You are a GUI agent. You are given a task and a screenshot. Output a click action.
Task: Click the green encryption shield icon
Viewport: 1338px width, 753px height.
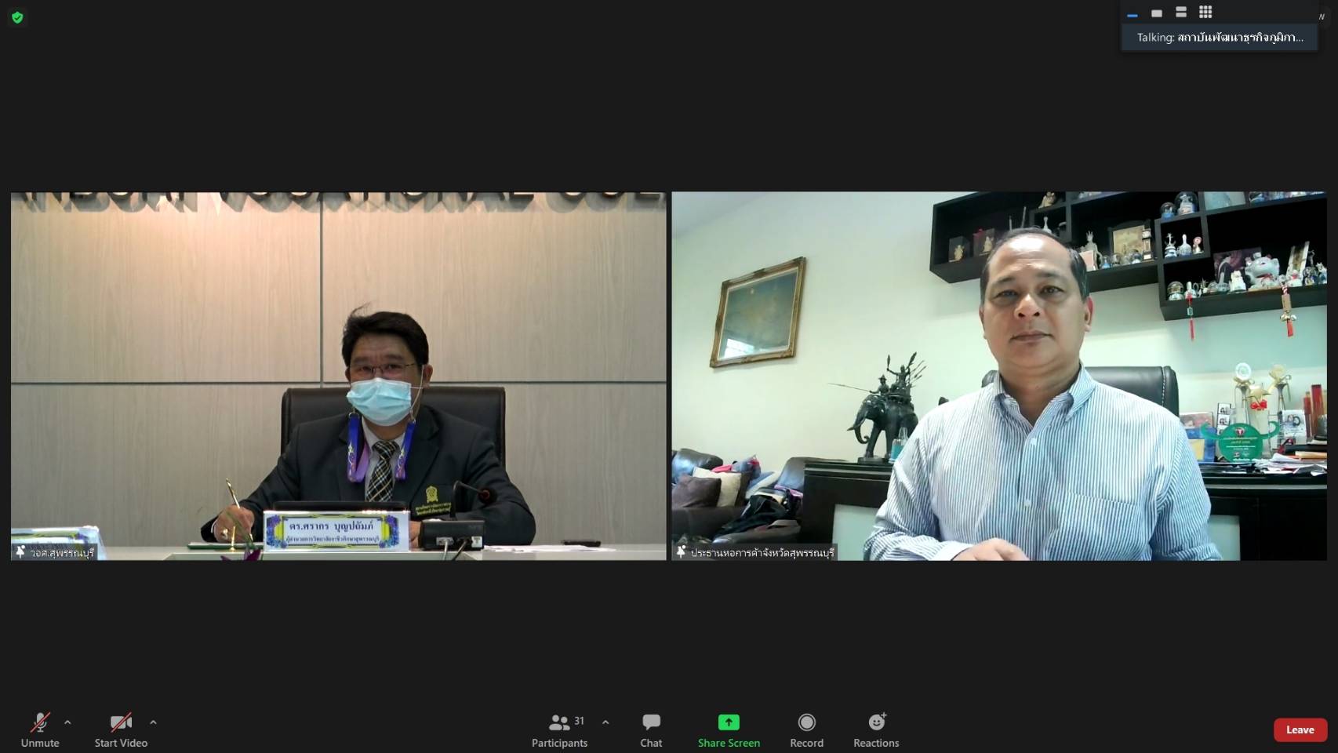17,17
